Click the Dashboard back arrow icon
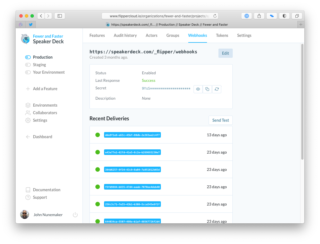 click(28, 137)
